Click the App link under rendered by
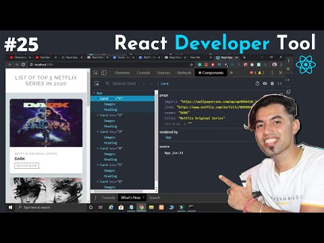This screenshot has width=324, height=243. 169,138
